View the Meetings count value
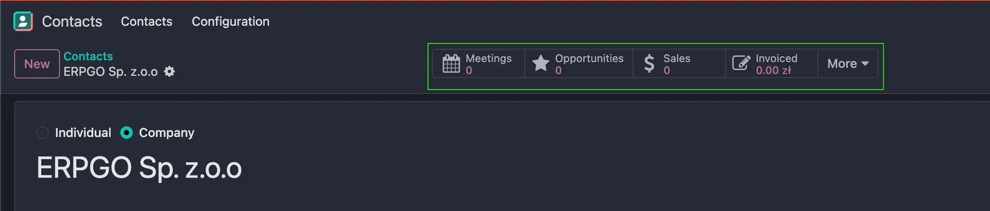 [x=469, y=71]
